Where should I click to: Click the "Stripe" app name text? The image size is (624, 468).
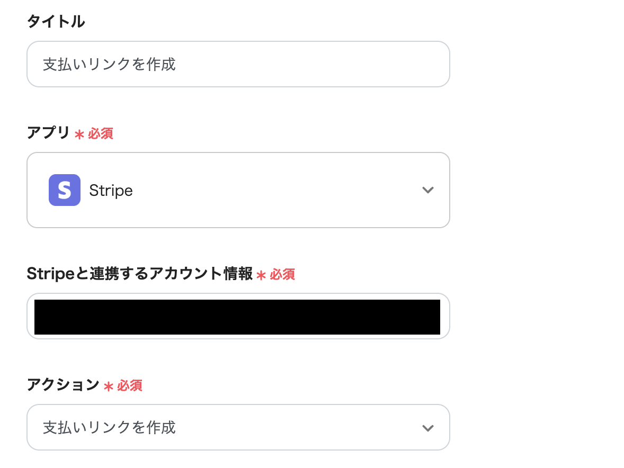coord(111,191)
